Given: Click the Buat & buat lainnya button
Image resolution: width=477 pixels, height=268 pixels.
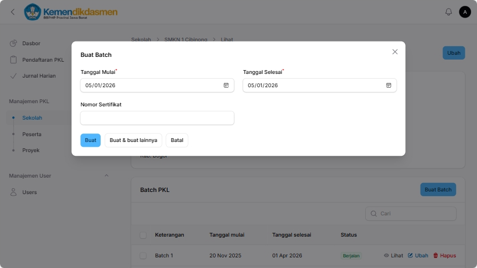Looking at the screenshot, I should [x=133, y=140].
